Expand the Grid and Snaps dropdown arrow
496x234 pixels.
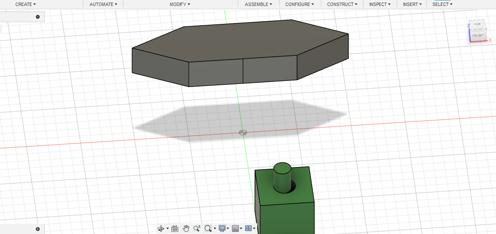241,228
